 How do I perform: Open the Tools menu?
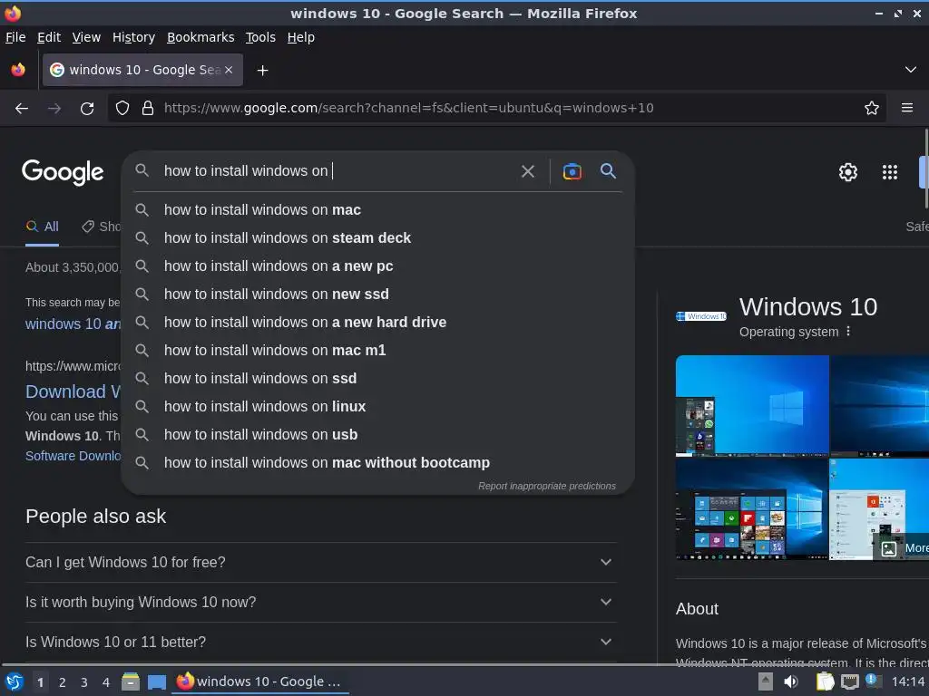coord(260,37)
